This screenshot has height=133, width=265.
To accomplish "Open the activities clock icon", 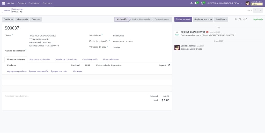I will click(202, 3).
